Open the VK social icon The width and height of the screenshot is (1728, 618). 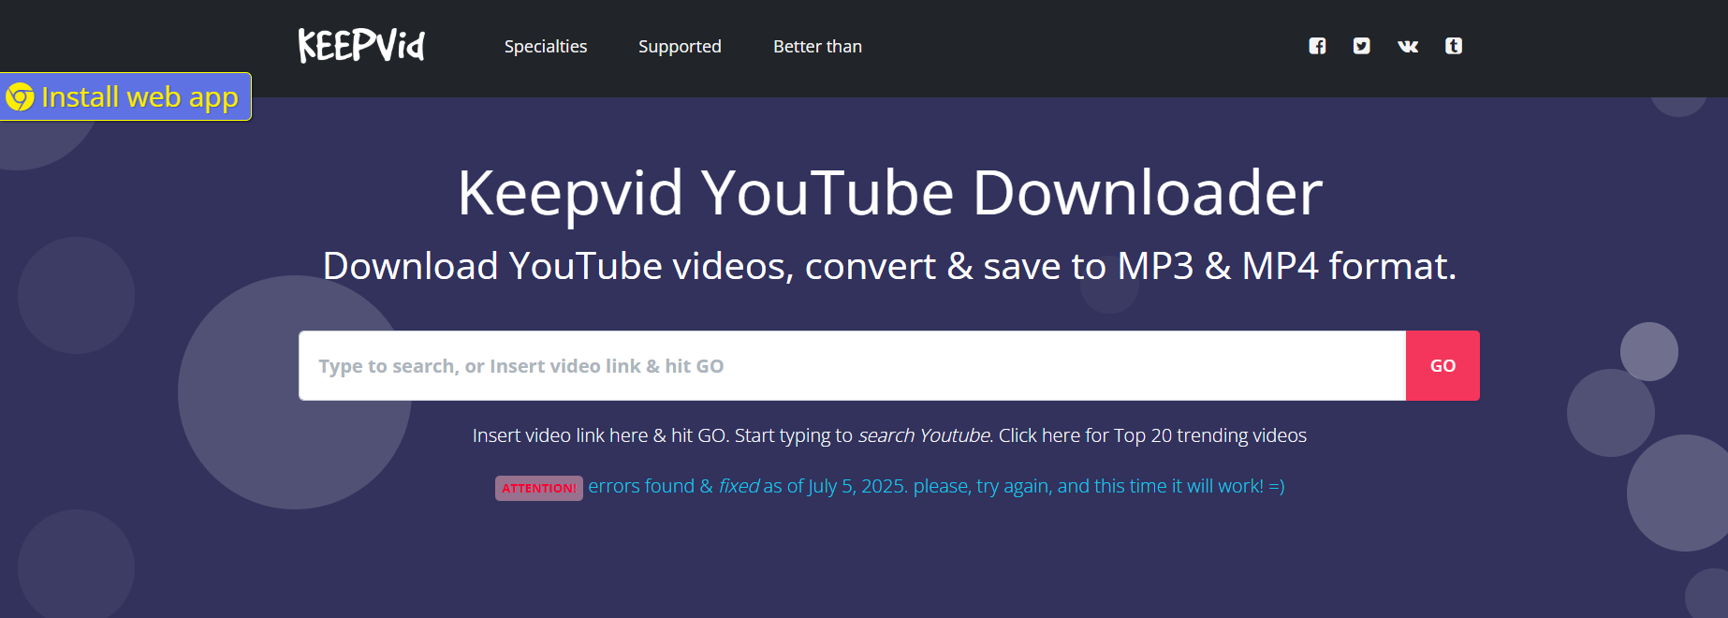1408,46
